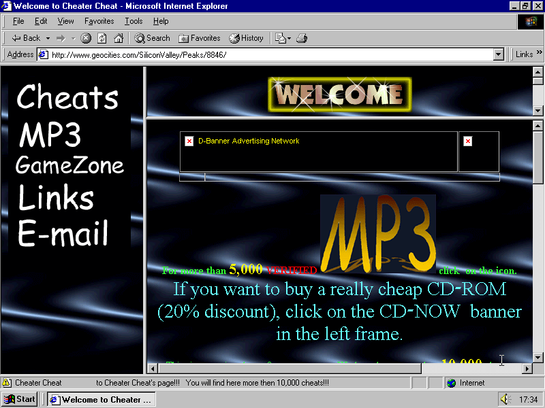Click the Mail toolbar icon
The height and width of the screenshot is (408, 545).
click(x=281, y=38)
